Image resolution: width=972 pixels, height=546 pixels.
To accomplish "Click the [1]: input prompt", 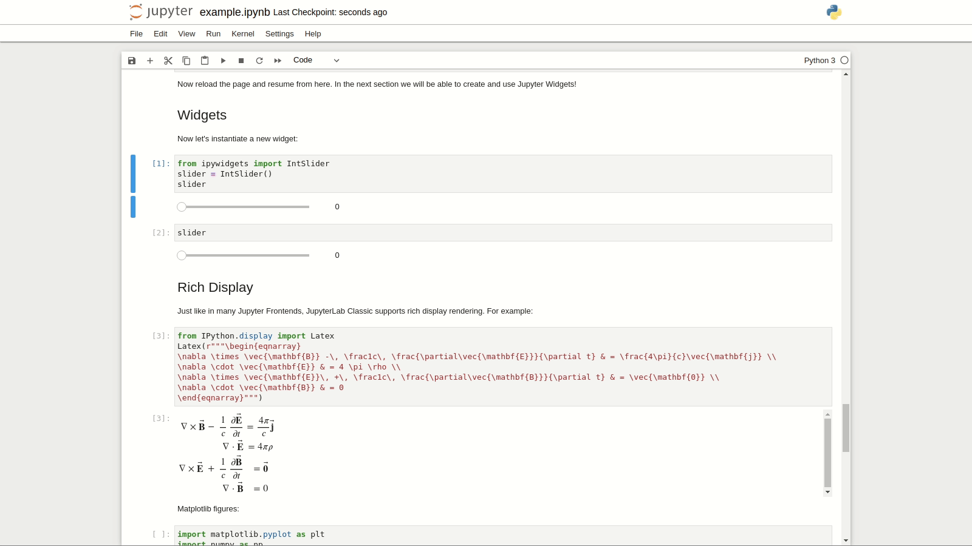I will point(161,164).
